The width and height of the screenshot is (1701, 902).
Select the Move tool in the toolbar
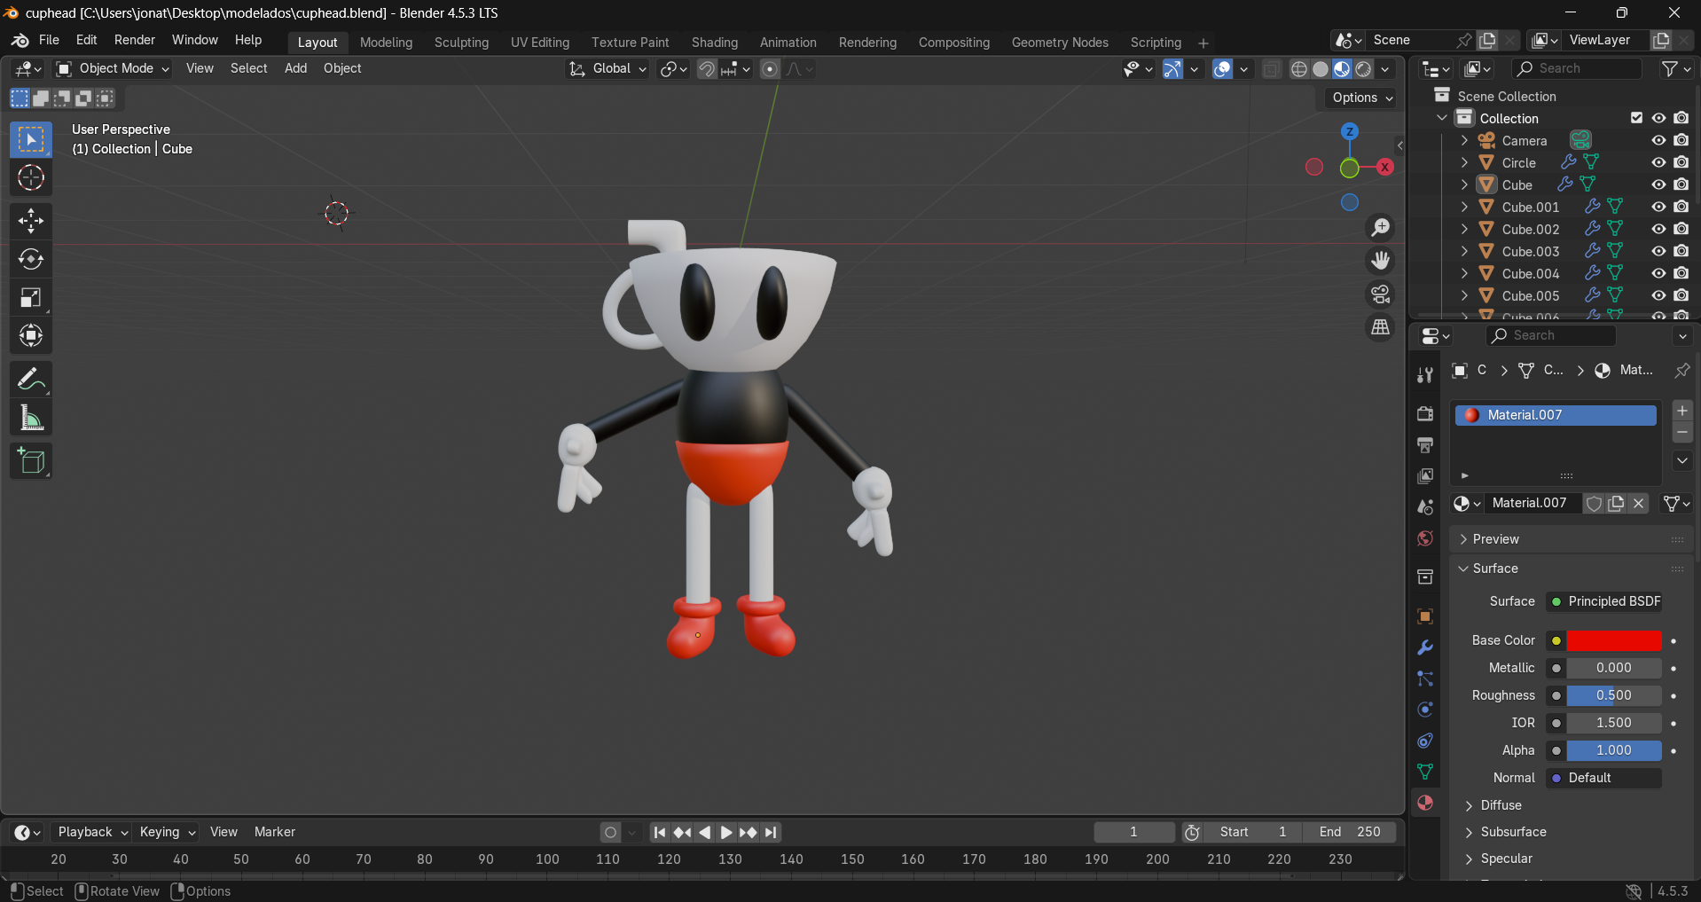tap(31, 220)
